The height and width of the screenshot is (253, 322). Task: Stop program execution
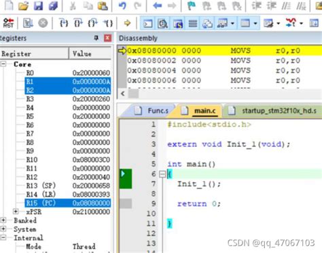point(43,23)
